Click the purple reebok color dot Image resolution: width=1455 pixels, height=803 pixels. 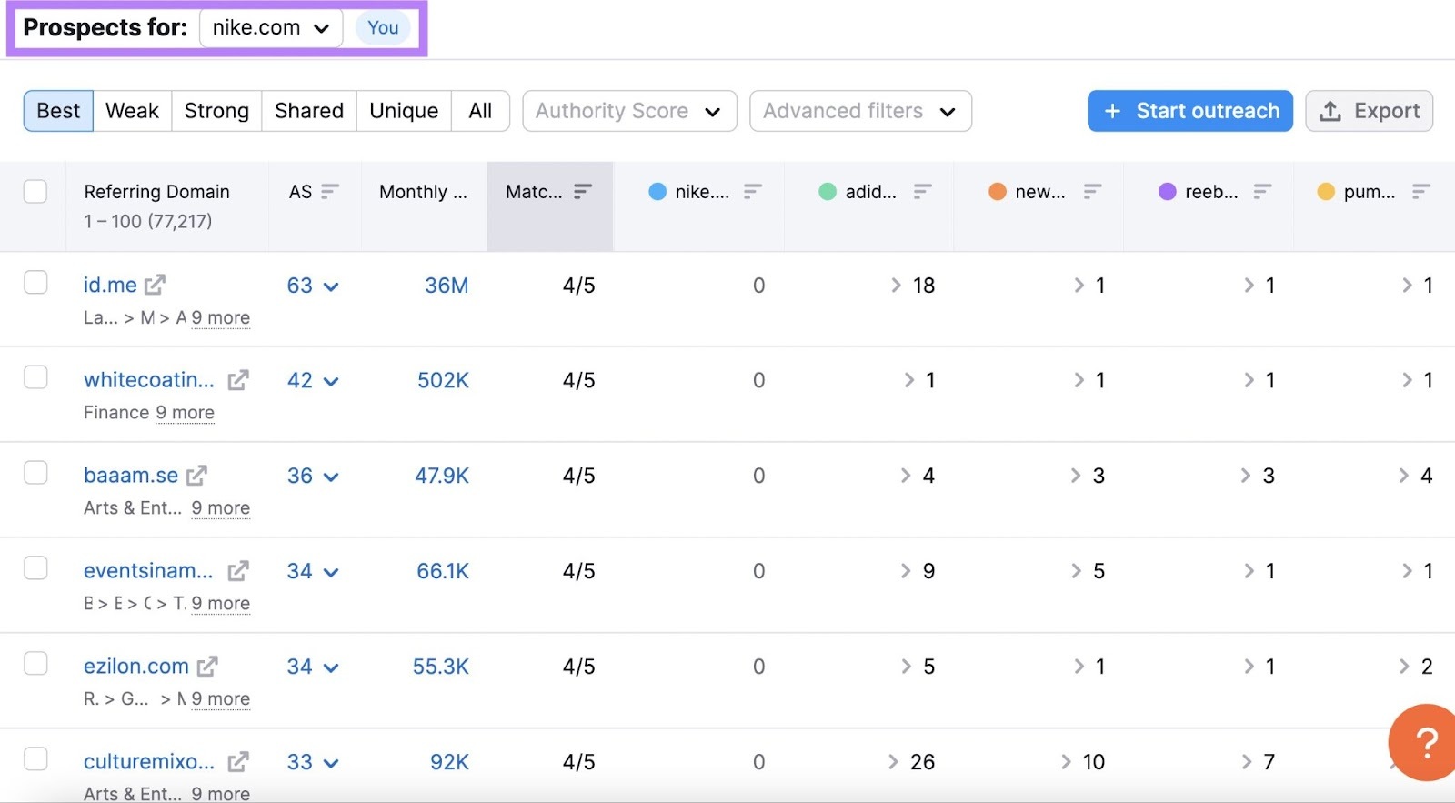tap(1168, 191)
